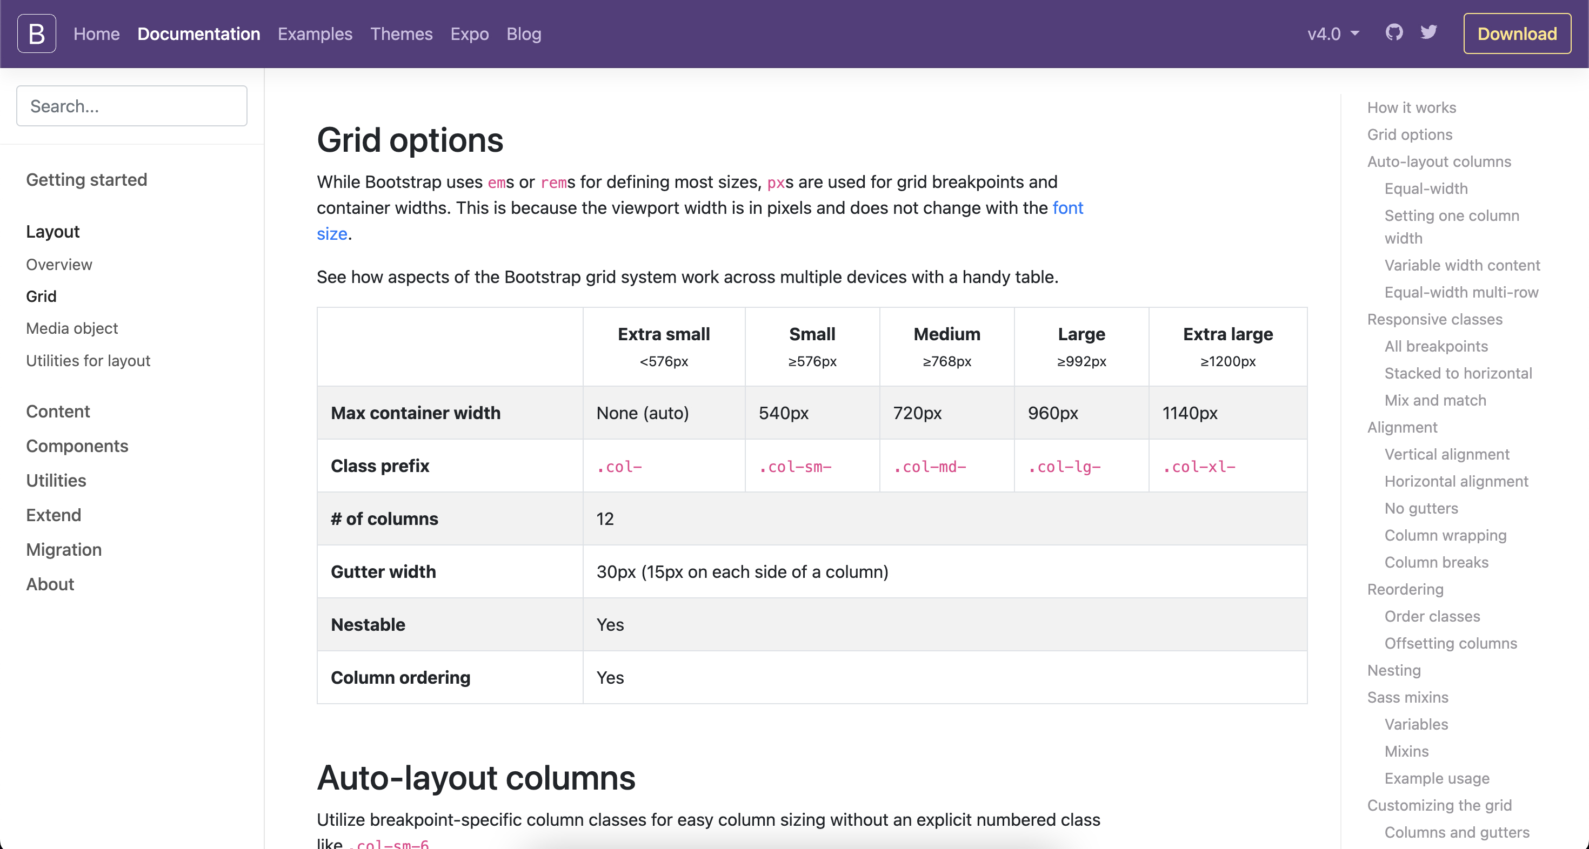Screen dimensions: 1589x849
Task: Go to Setting one column width
Action: pyautogui.click(x=1452, y=227)
